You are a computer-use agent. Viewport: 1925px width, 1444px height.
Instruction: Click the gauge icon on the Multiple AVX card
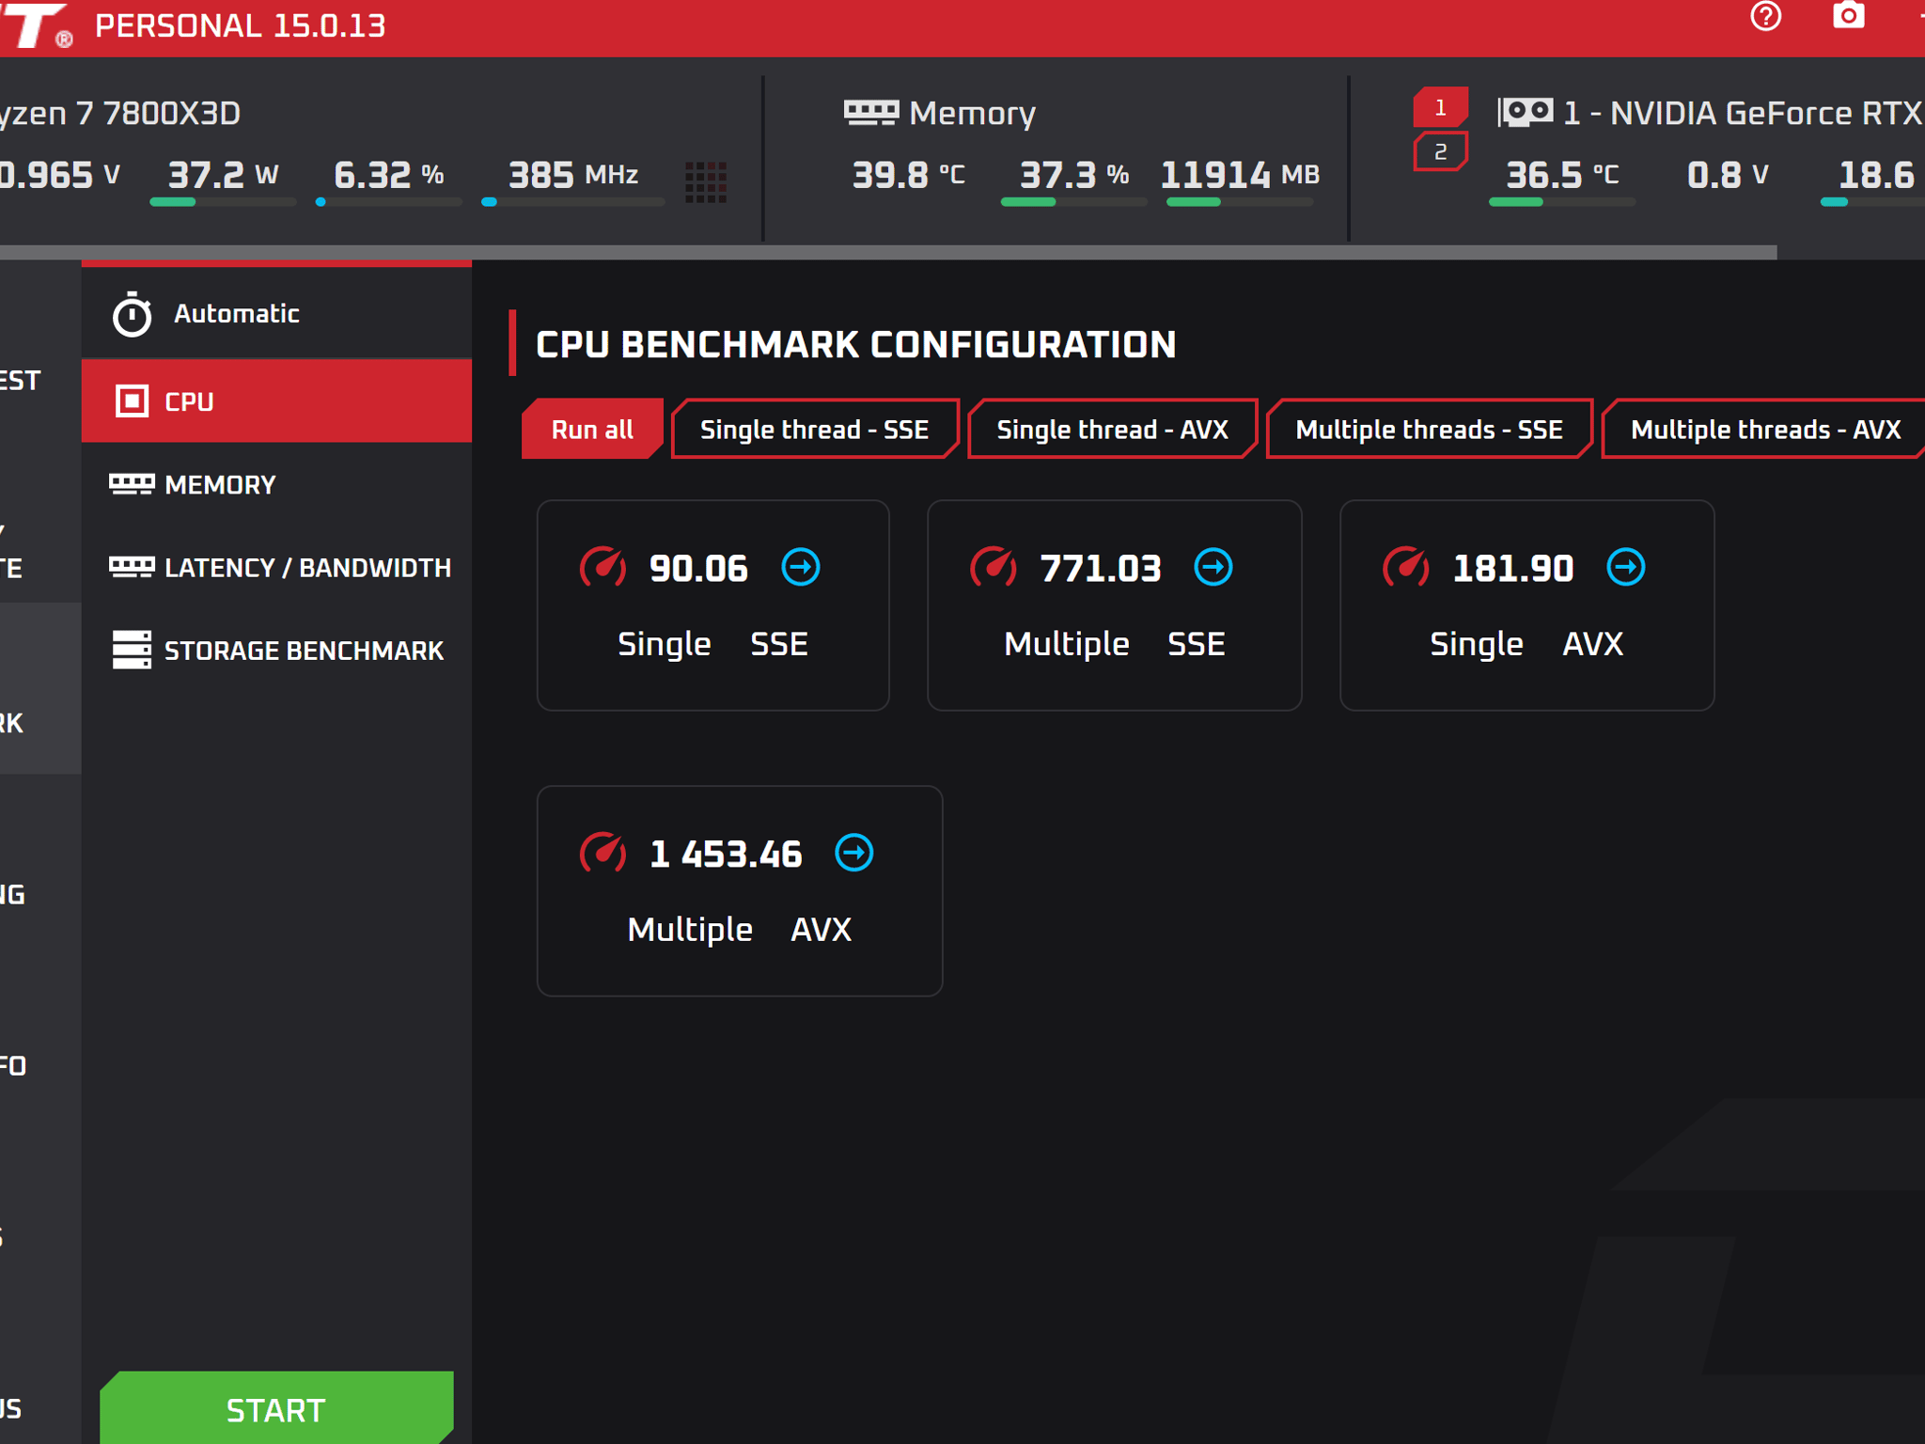tap(603, 853)
